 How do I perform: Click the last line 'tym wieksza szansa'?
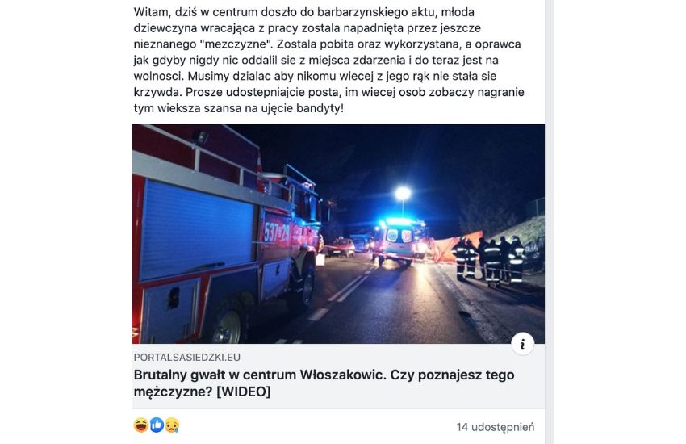(x=238, y=108)
